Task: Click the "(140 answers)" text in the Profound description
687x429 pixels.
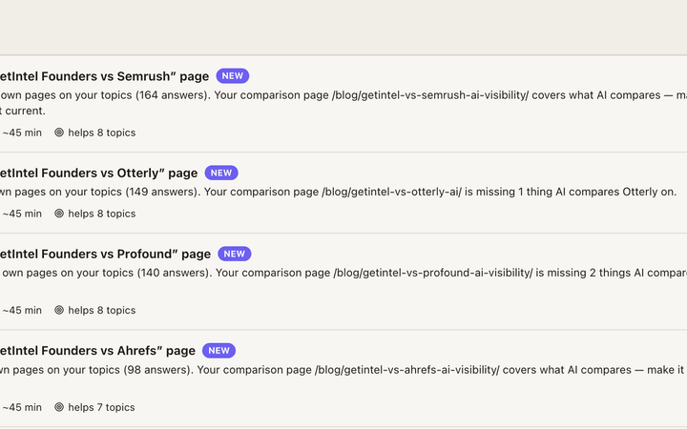Action: point(175,274)
